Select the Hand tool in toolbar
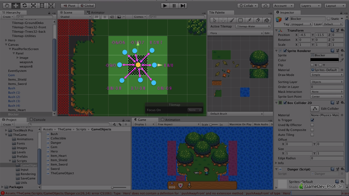This screenshot has width=349, height=196. (7, 5)
